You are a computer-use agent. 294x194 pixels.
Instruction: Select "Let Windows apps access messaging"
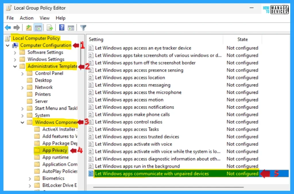tap(133, 85)
